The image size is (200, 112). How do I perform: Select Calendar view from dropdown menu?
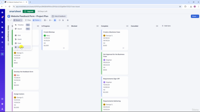[x=22, y=47]
